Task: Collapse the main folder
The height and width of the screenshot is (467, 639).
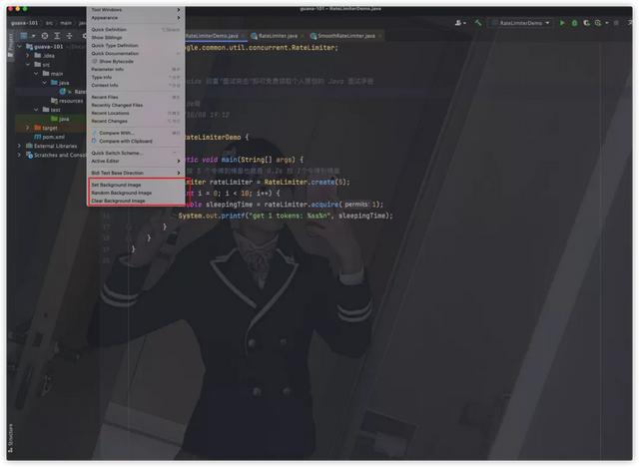Action: pos(36,73)
